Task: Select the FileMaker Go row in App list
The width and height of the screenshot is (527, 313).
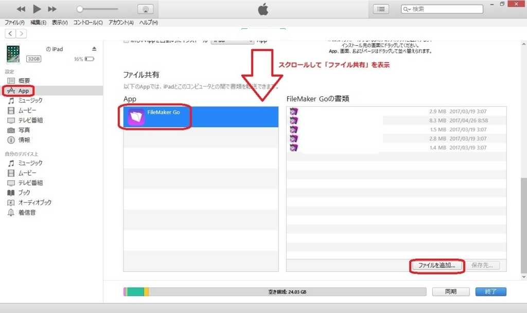Action: [x=201, y=117]
